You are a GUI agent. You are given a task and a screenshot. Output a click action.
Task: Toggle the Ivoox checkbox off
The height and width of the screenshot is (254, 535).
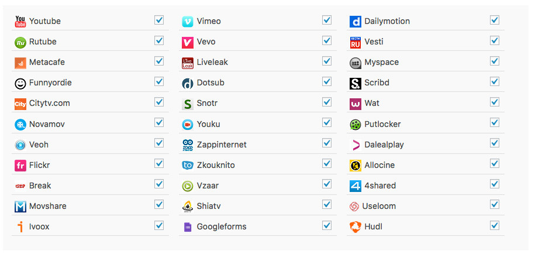tap(159, 225)
